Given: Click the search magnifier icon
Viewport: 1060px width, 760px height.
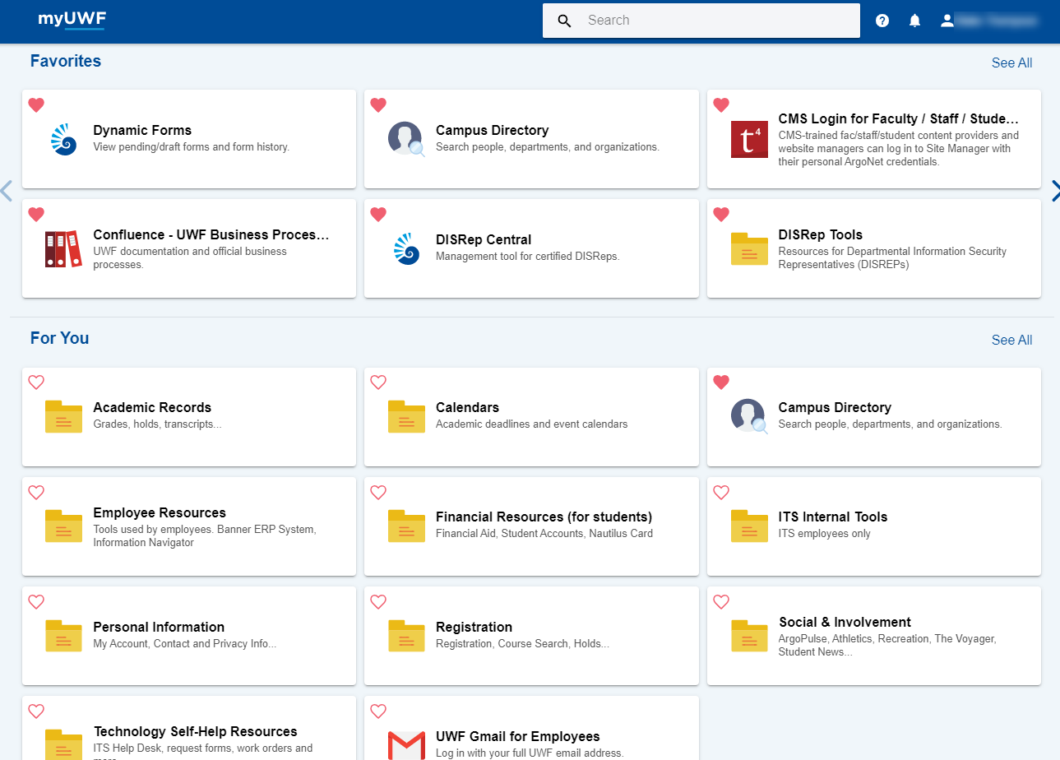Looking at the screenshot, I should click(564, 21).
